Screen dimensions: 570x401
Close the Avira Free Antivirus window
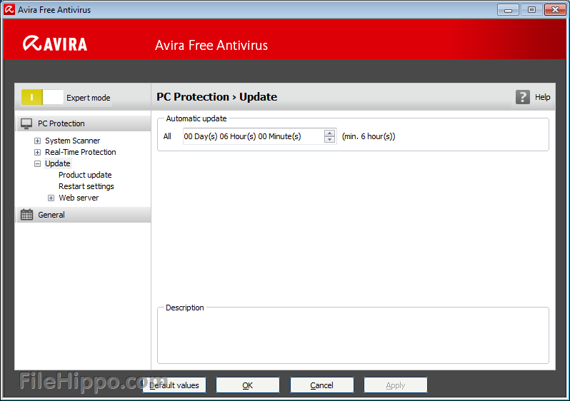tap(555, 10)
